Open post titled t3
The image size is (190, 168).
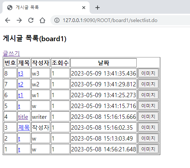coord(21,73)
